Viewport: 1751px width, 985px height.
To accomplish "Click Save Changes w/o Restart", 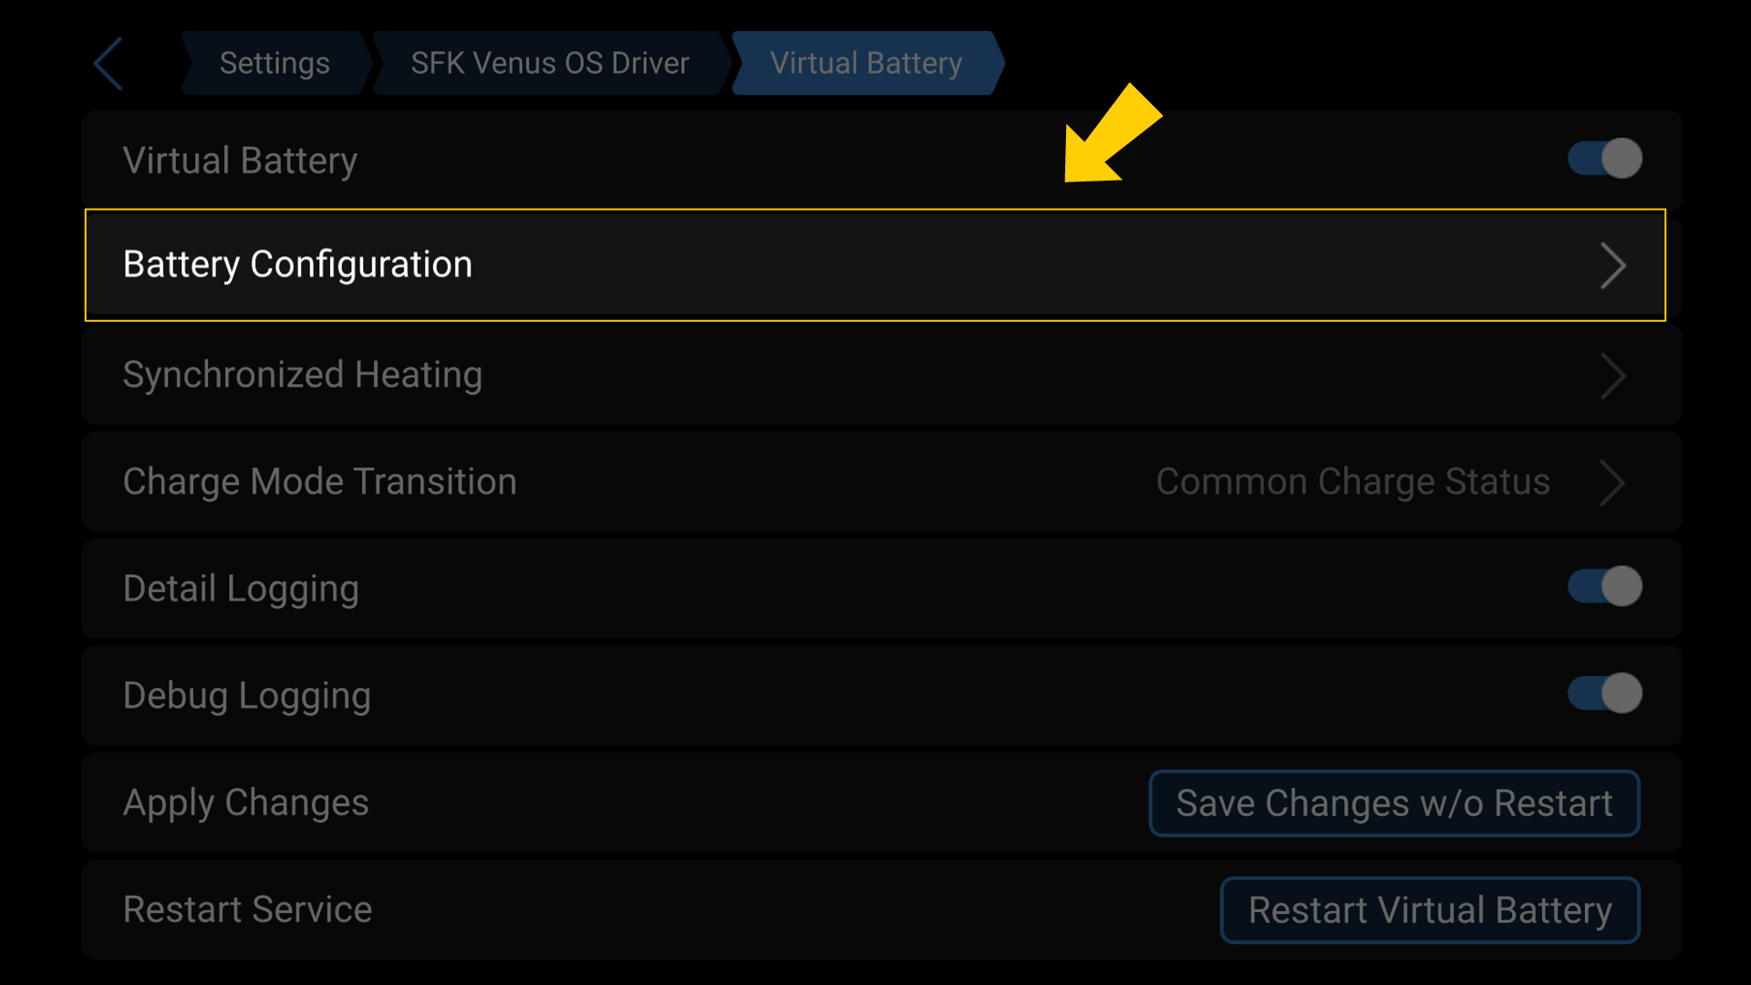I will coord(1394,804).
